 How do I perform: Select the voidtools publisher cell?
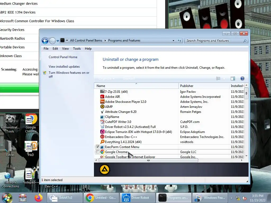pyautogui.click(x=187, y=142)
